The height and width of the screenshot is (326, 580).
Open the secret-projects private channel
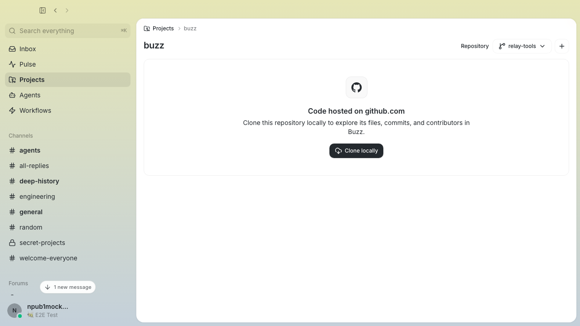click(x=68, y=243)
